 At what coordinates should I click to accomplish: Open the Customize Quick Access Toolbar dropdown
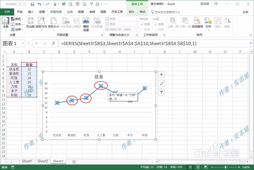click(106, 4)
